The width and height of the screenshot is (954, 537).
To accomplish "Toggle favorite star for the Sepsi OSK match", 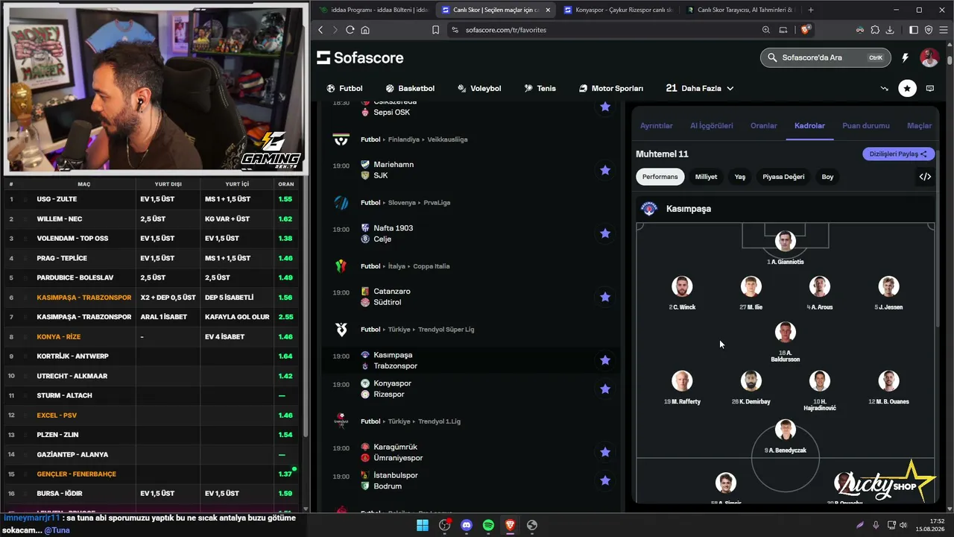I will [x=605, y=107].
